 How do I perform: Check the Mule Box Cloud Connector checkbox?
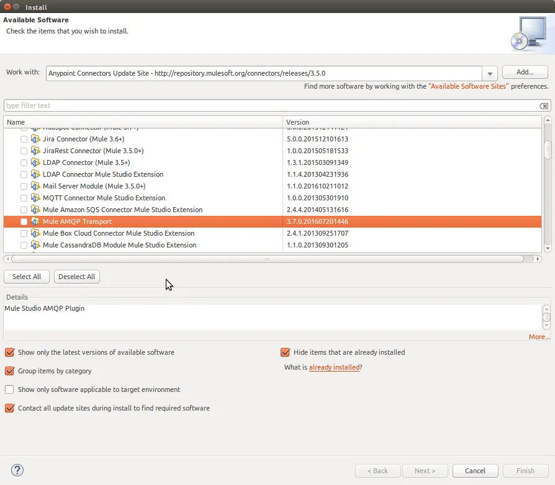coord(24,234)
